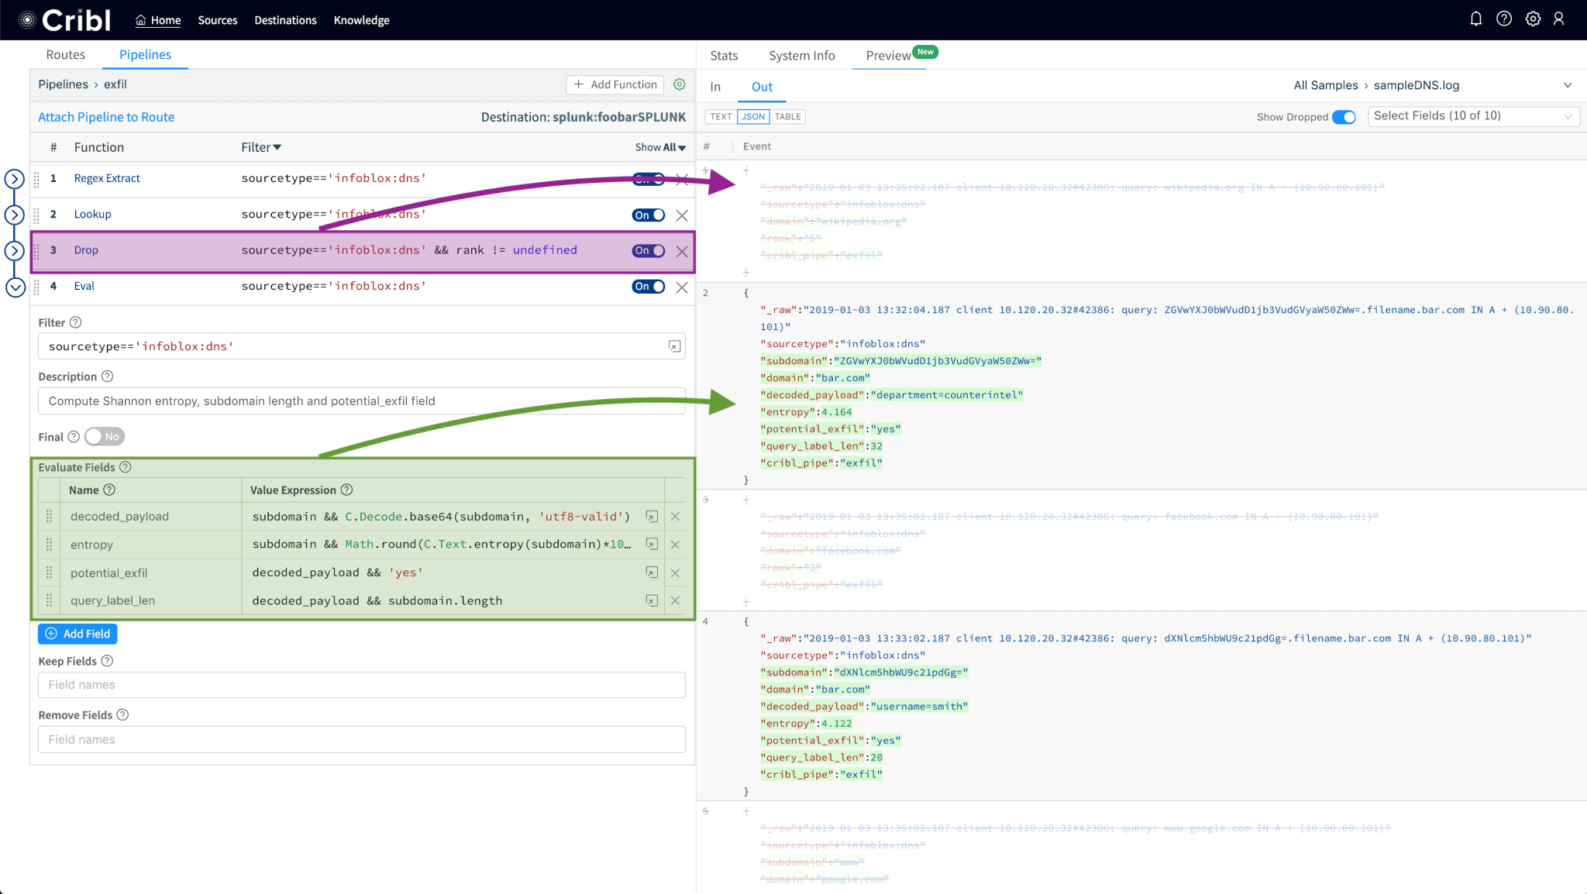
Task: Open the help question mark in top bar
Action: (x=1504, y=19)
